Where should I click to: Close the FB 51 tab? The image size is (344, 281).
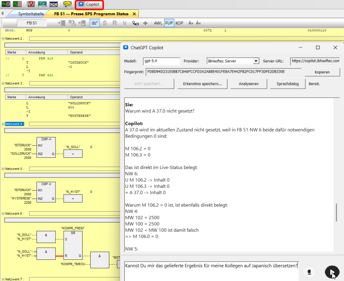(134, 14)
